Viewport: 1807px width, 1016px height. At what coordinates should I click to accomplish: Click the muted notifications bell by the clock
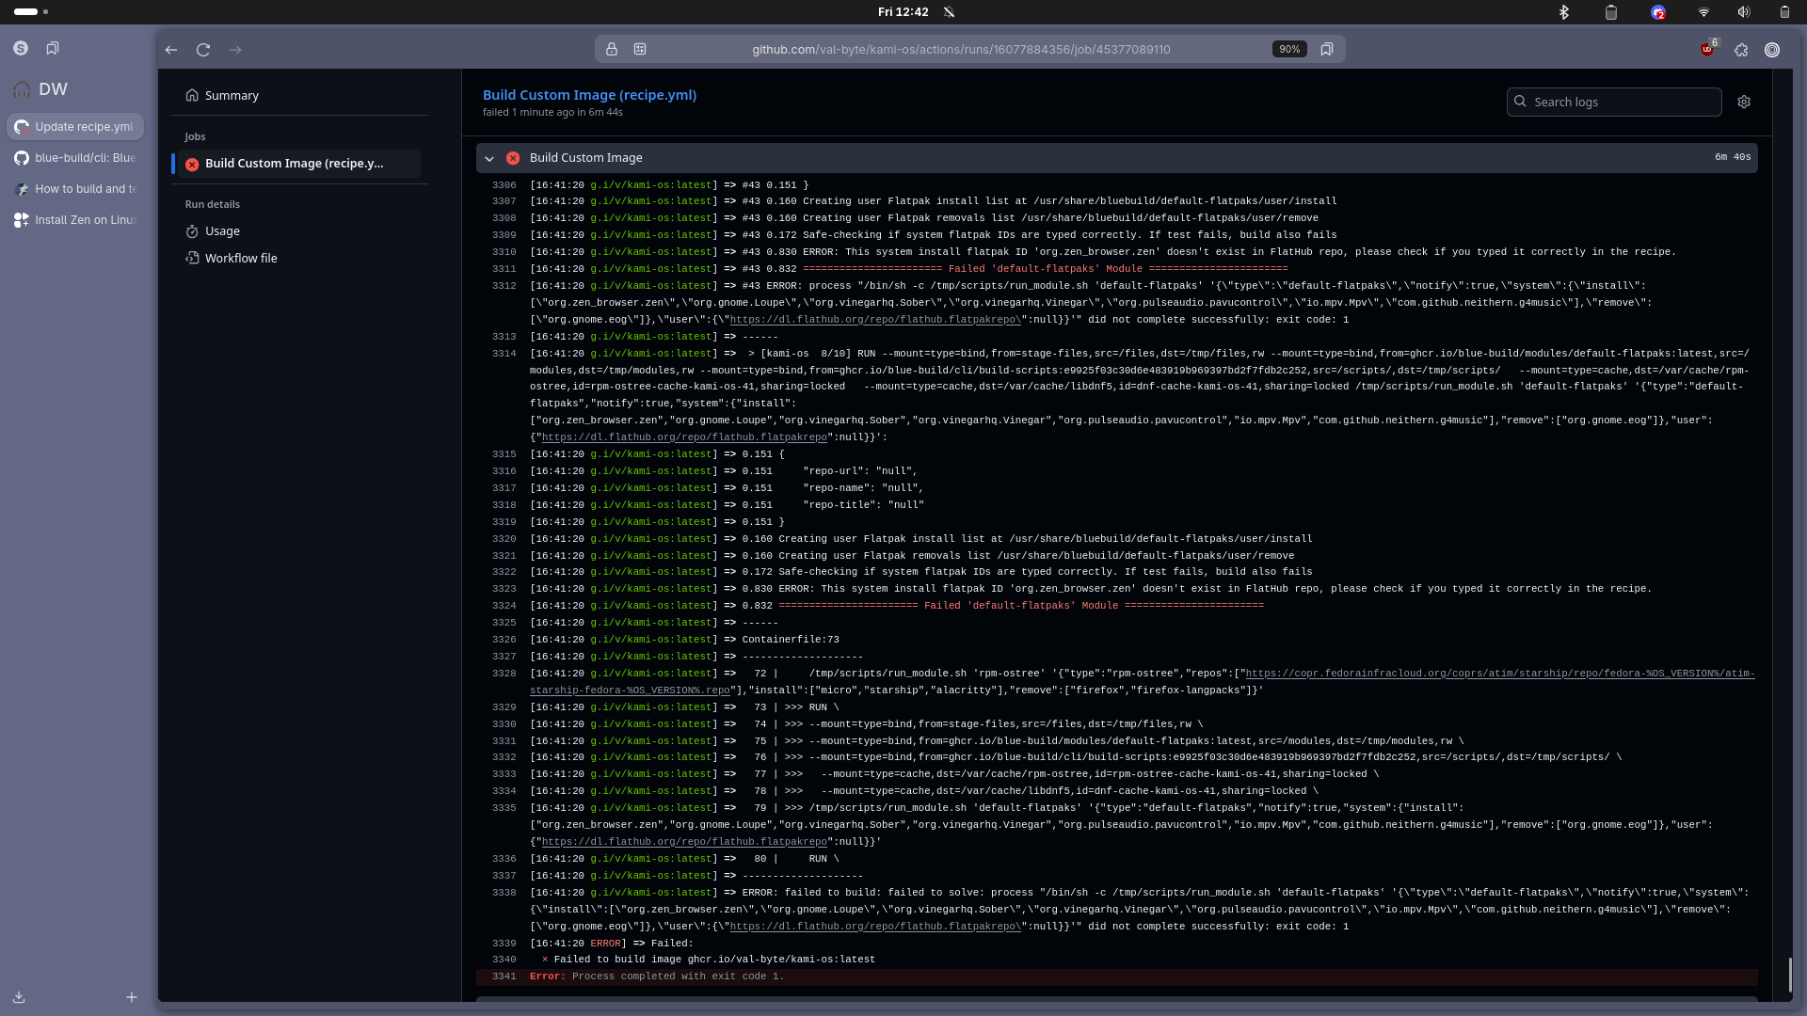point(949,12)
